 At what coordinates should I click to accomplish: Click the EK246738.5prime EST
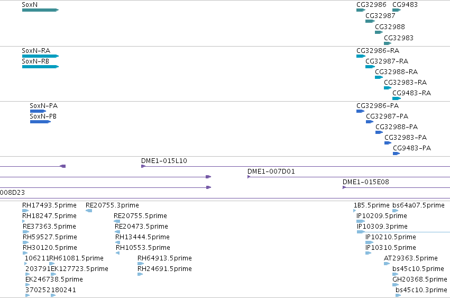[x=27, y=285]
